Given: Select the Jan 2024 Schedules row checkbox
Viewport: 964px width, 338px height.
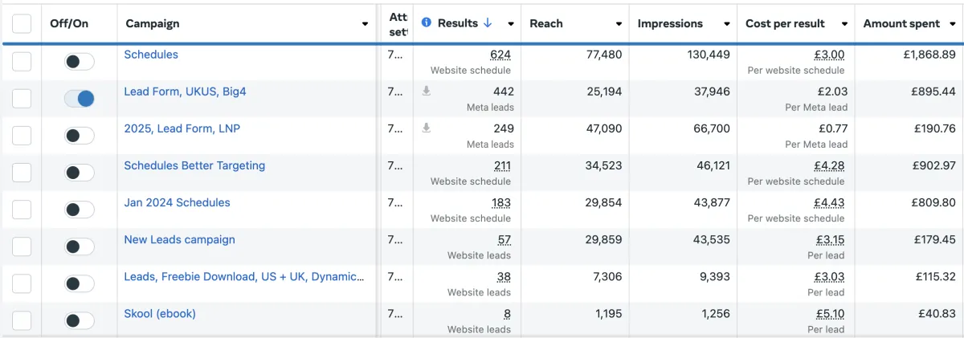Looking at the screenshot, I should click(x=22, y=210).
